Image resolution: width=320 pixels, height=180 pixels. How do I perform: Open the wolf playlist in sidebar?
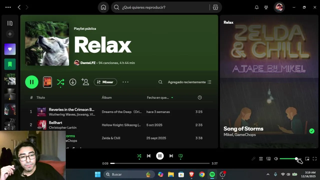(x=10, y=79)
